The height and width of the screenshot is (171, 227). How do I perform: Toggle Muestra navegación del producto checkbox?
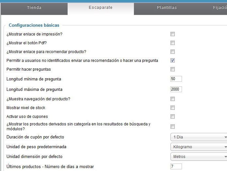tap(172, 99)
